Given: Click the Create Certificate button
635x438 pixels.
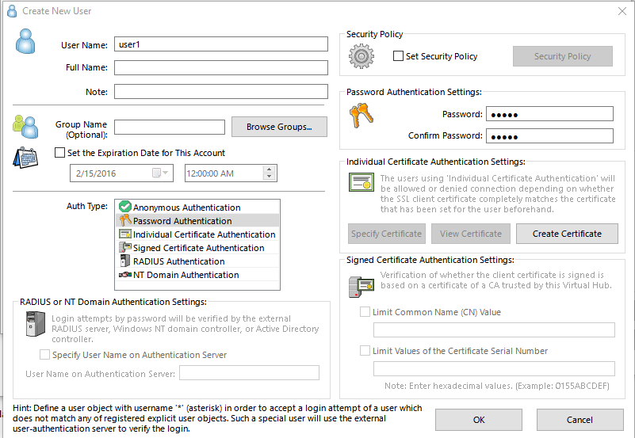Looking at the screenshot, I should pos(567,234).
